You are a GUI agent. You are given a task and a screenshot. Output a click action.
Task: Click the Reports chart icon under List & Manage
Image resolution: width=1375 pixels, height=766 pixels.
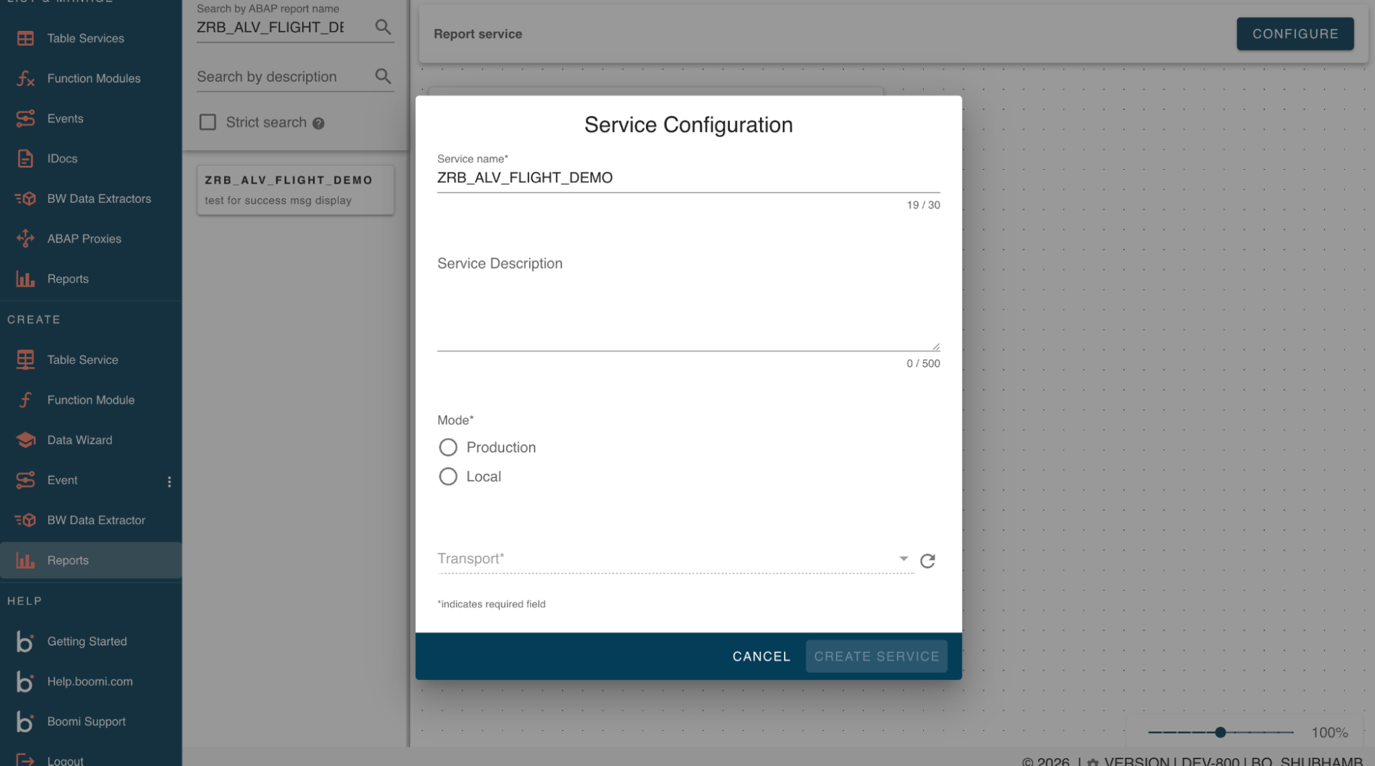(x=25, y=278)
